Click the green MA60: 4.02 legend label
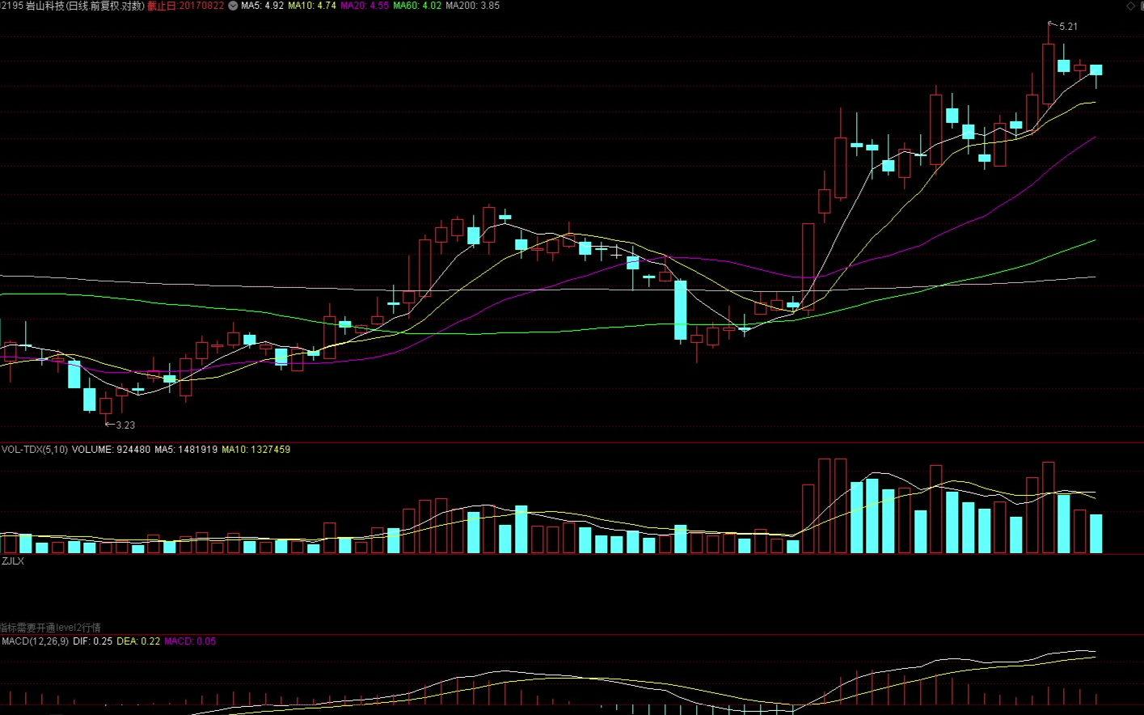Viewport: 1144px width, 715px height. [417, 6]
